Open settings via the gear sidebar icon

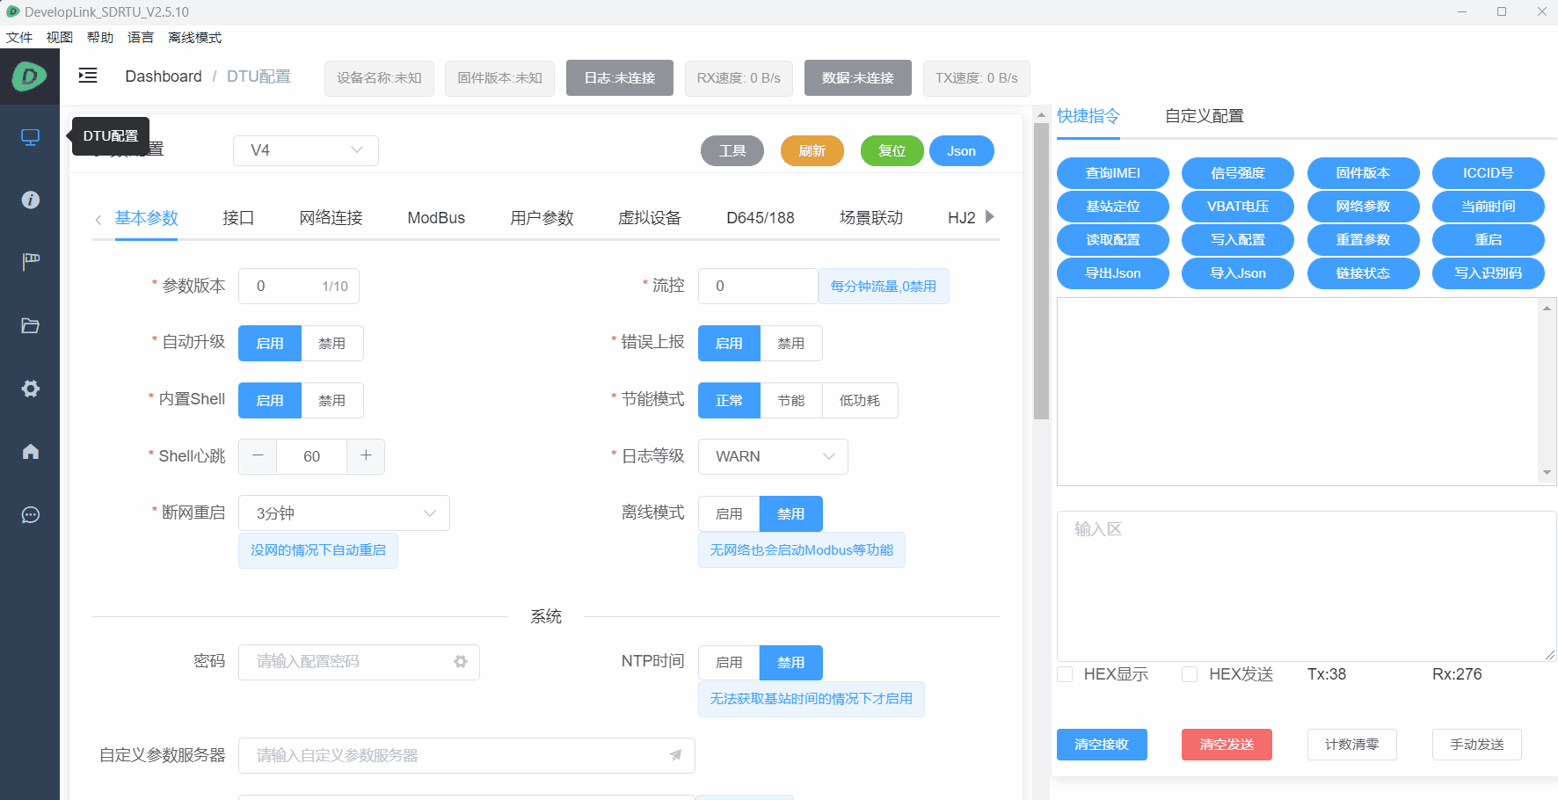tap(30, 389)
